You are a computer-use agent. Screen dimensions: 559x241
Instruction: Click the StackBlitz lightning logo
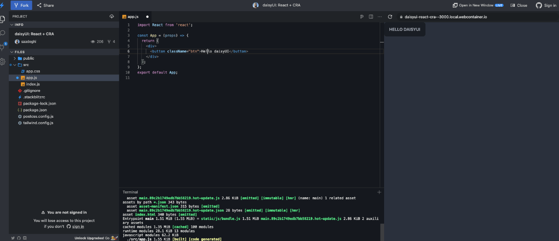pyautogui.click(x=2, y=5)
